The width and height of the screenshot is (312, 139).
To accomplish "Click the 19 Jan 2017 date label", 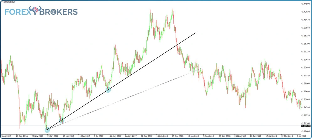I will coord(53,136).
